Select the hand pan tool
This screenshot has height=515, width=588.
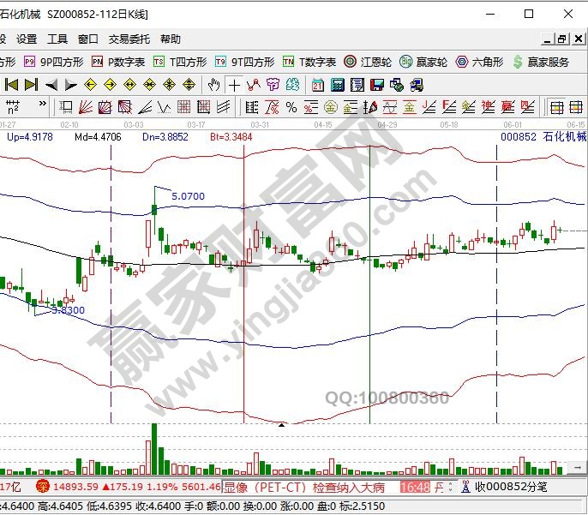coord(214,85)
